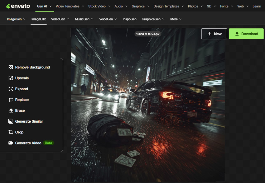Click the generated car street image
The image size is (265, 183).
tap(148, 105)
